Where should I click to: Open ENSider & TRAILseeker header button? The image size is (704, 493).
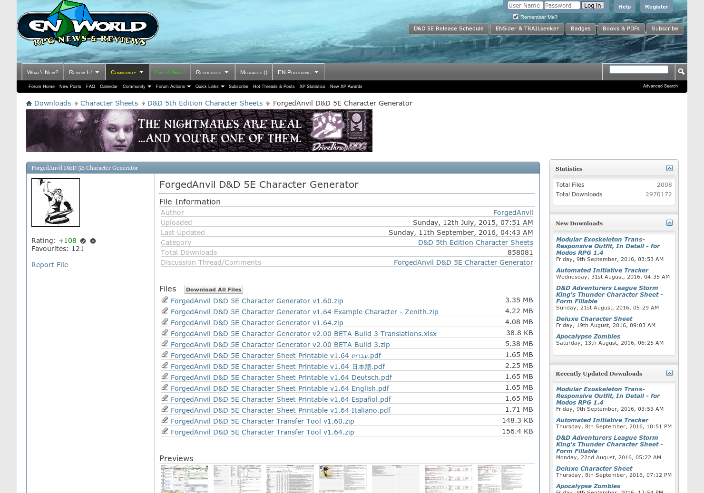(527, 29)
